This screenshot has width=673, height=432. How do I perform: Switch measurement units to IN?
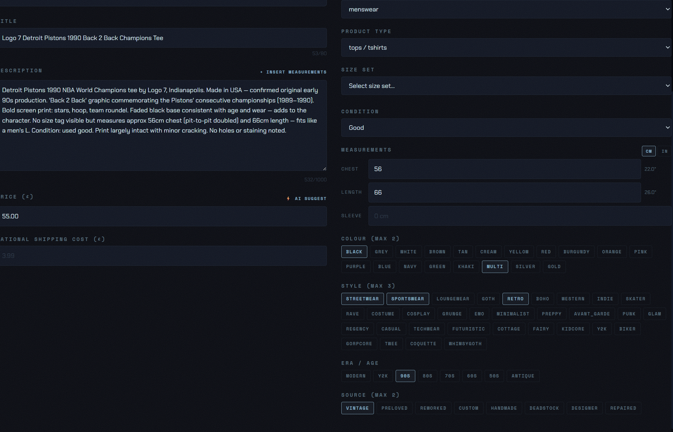pos(664,151)
